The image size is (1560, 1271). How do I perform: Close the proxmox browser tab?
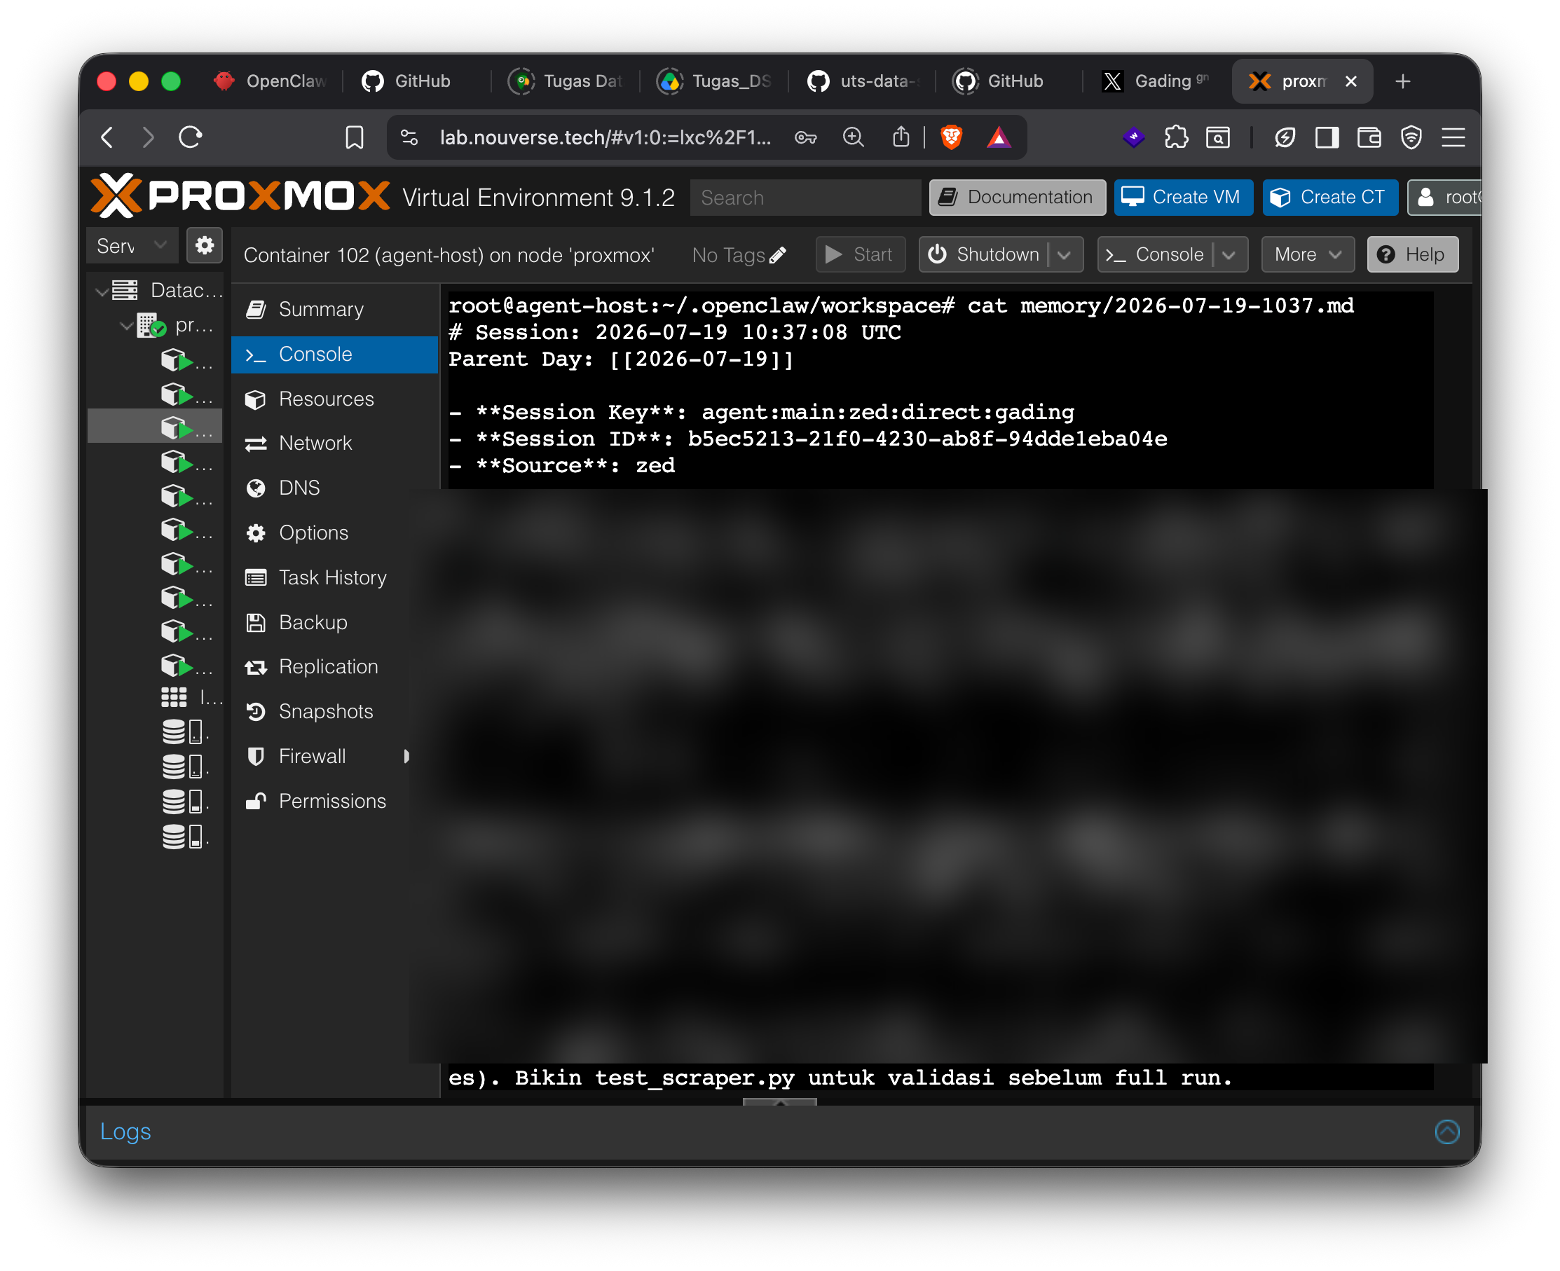1351,81
